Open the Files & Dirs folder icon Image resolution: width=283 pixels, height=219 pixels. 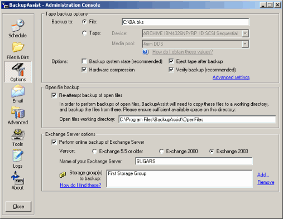point(18,47)
